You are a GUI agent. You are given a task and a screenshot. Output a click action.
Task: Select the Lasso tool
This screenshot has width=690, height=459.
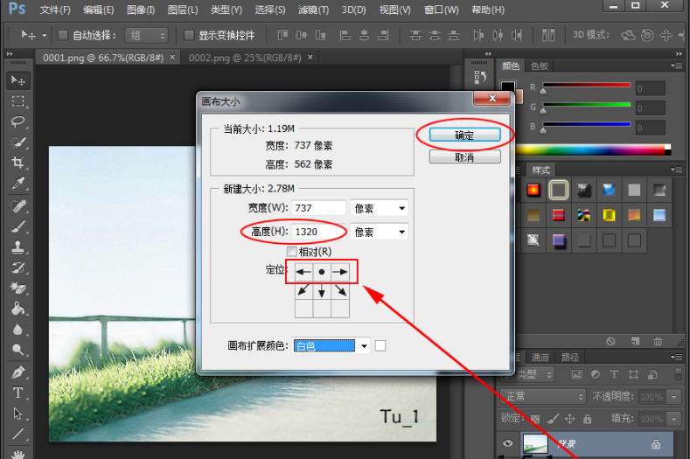(x=17, y=122)
